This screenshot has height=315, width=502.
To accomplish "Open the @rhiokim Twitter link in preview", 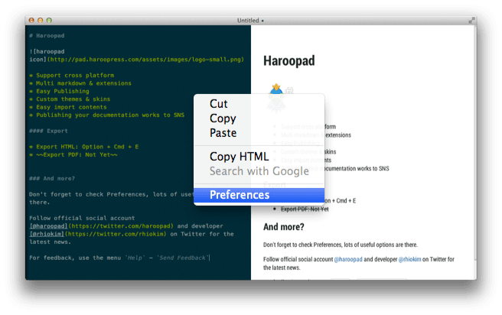I will (414, 259).
